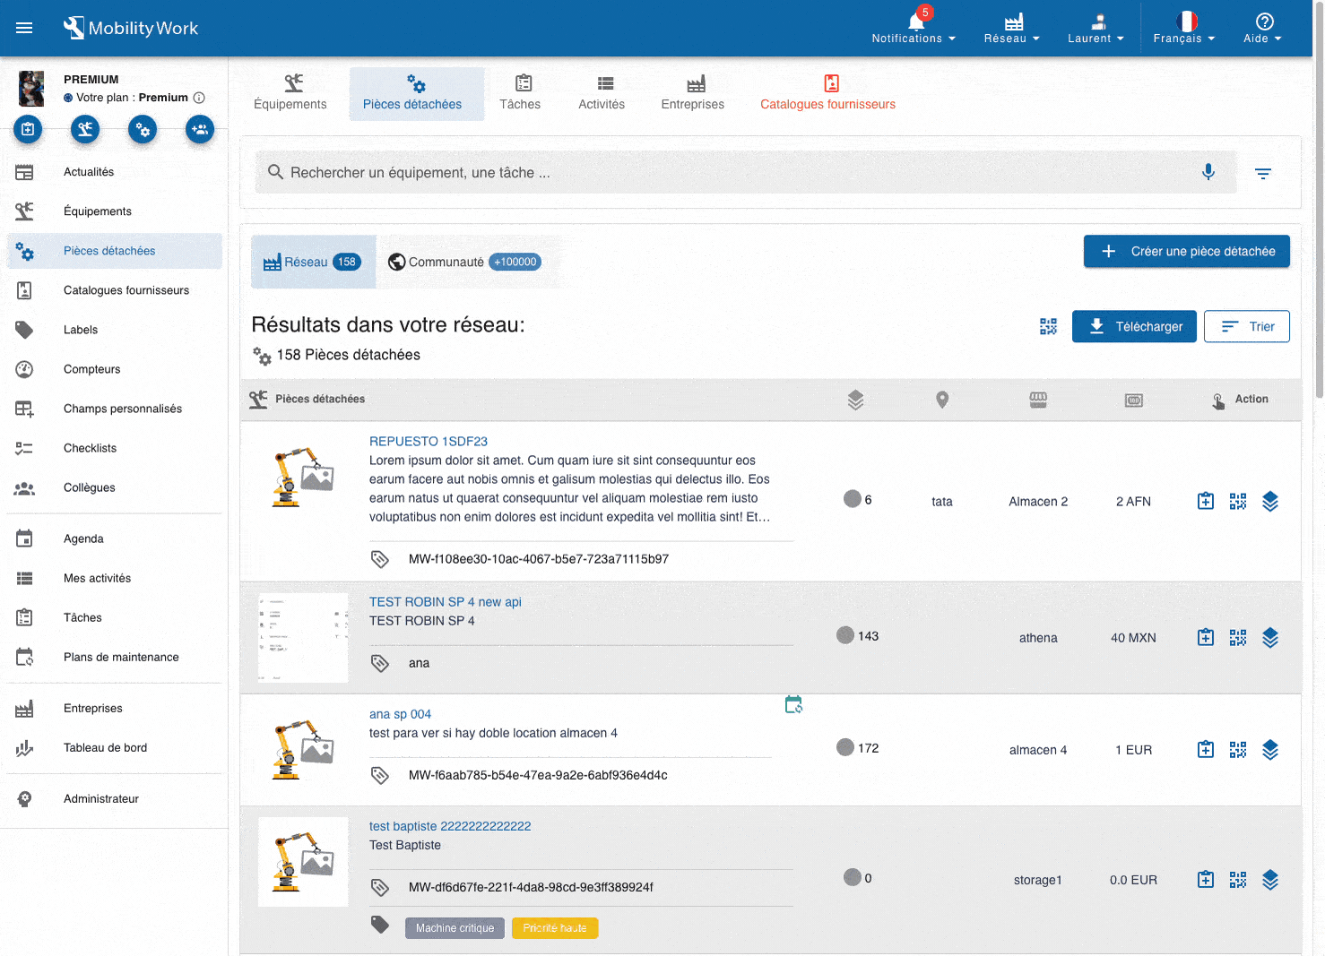Click QR code icon beside Télécharger
This screenshot has width=1325, height=956.
[x=1047, y=326]
